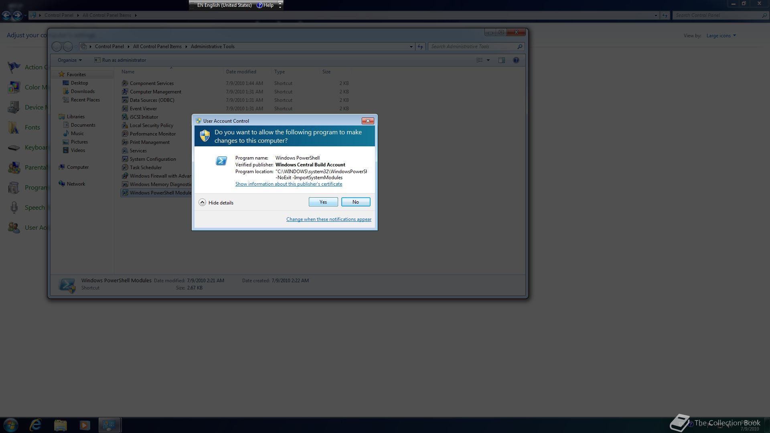Open Windows Explorer folder taskbar icon
Viewport: 770px width, 433px height.
pos(60,425)
